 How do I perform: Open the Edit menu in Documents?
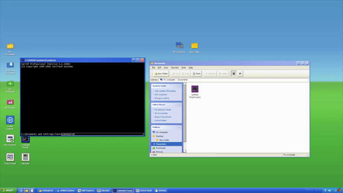159,68
